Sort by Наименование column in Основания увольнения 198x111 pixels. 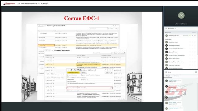(x=60, y=55)
